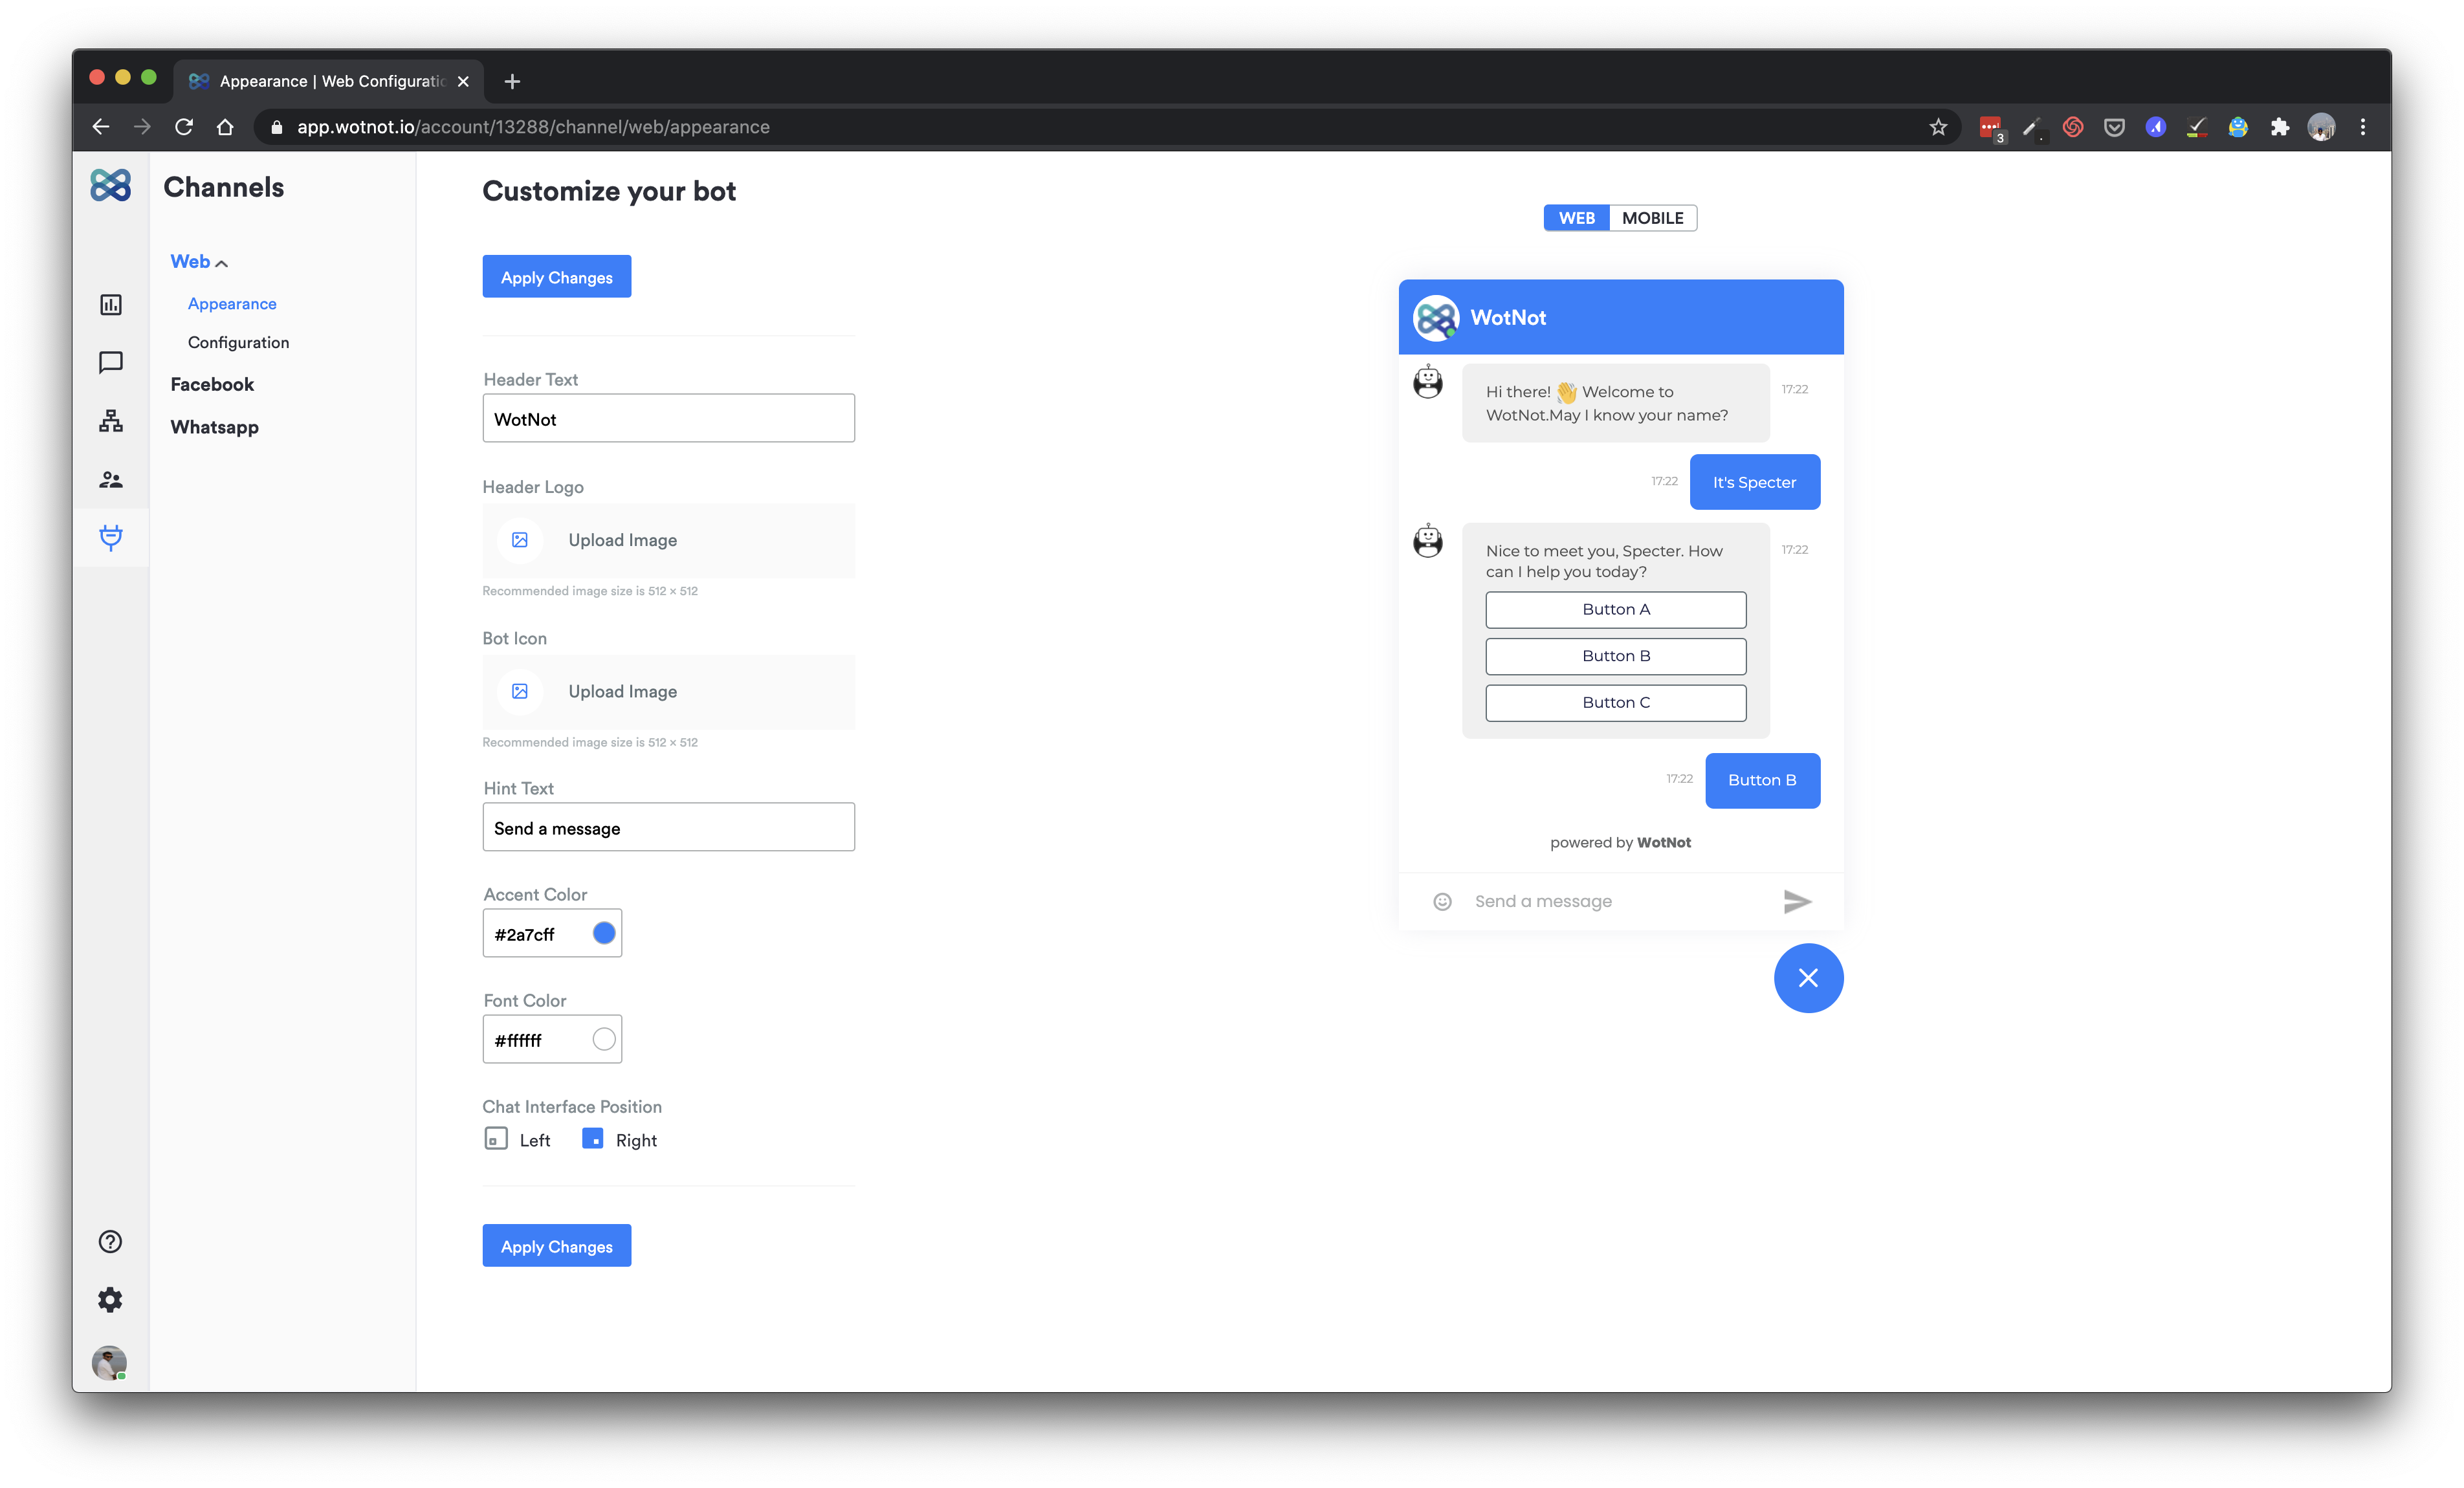The height and width of the screenshot is (1488, 2464).
Task: Click the send arrow in chat preview
Action: [x=1796, y=901]
